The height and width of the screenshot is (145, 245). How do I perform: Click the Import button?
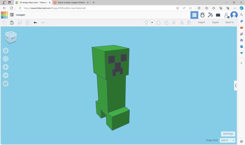(202, 22)
